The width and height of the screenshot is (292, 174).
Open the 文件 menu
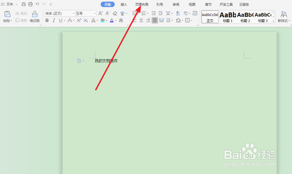tap(10, 4)
